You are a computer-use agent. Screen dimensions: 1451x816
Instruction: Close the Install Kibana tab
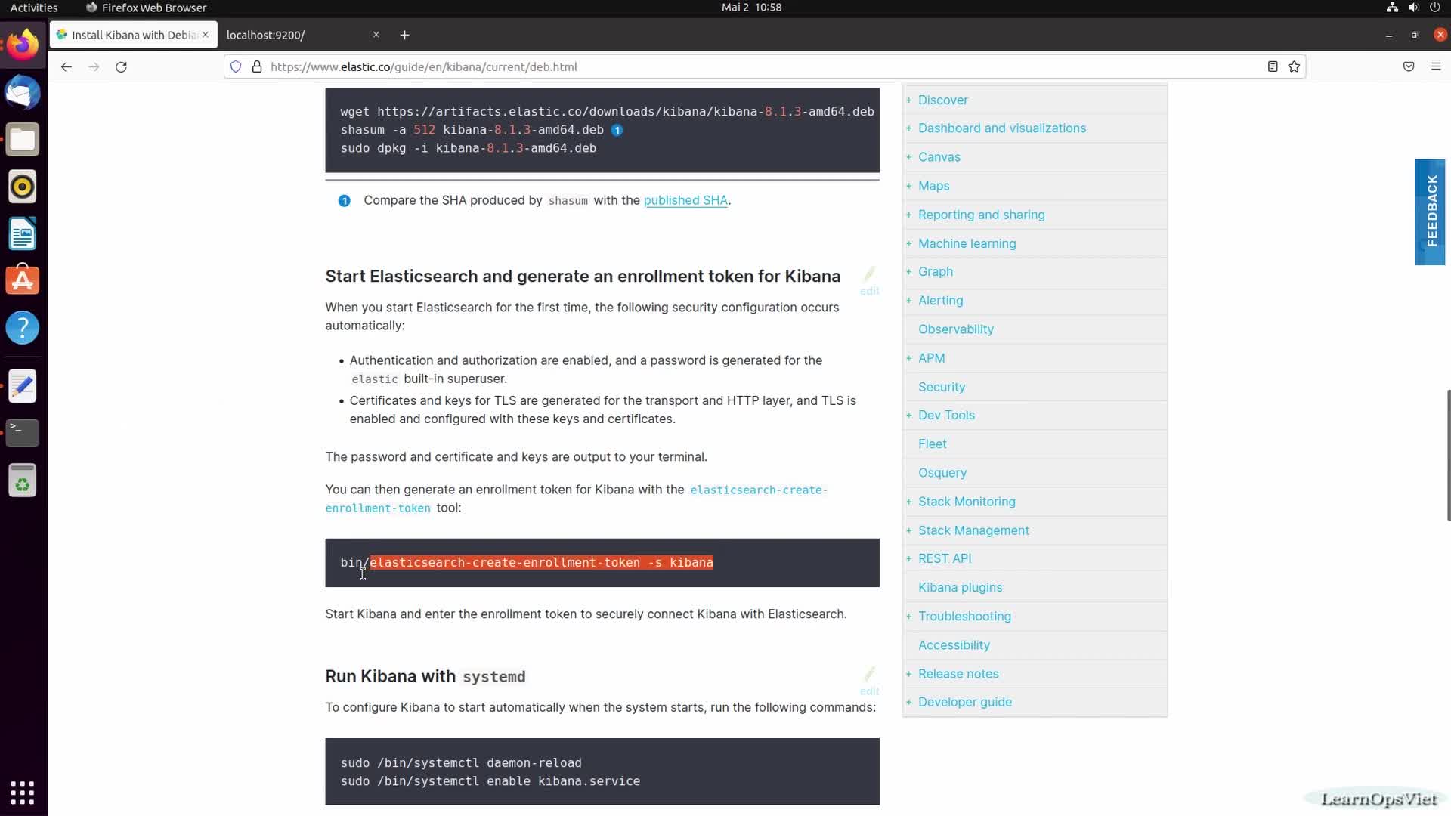click(206, 35)
